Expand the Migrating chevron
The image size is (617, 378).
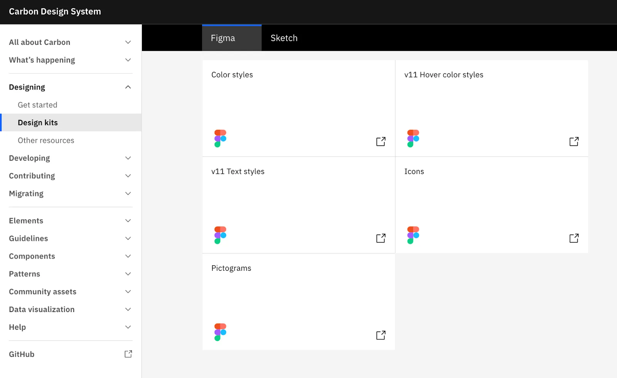128,194
